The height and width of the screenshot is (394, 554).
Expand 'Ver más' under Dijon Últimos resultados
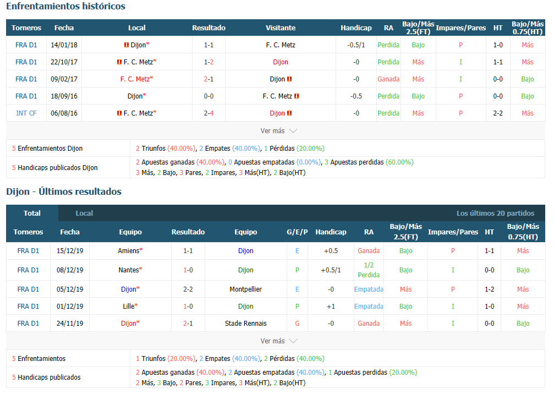tap(278, 341)
